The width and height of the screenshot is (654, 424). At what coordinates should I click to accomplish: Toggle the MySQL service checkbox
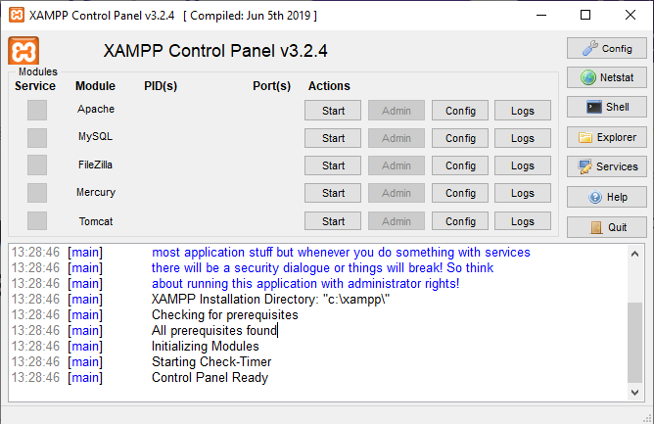[37, 138]
